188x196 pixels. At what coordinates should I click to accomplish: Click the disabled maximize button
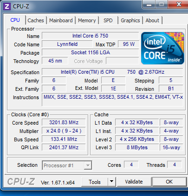click(x=161, y=4)
